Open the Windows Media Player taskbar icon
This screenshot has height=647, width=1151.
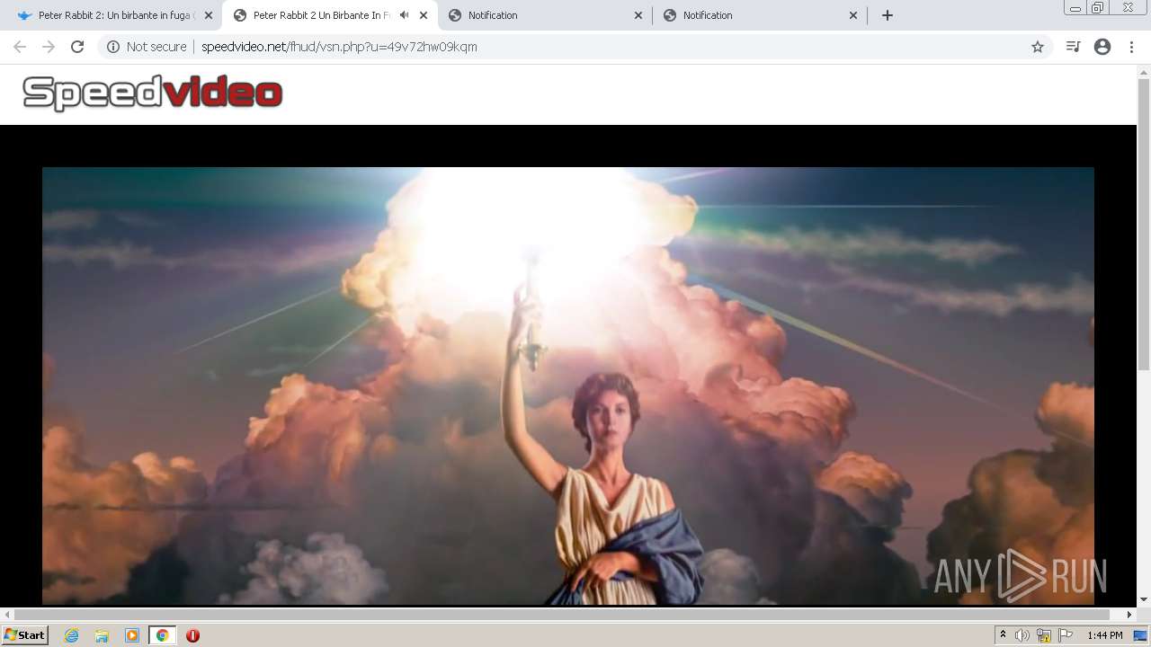click(132, 635)
